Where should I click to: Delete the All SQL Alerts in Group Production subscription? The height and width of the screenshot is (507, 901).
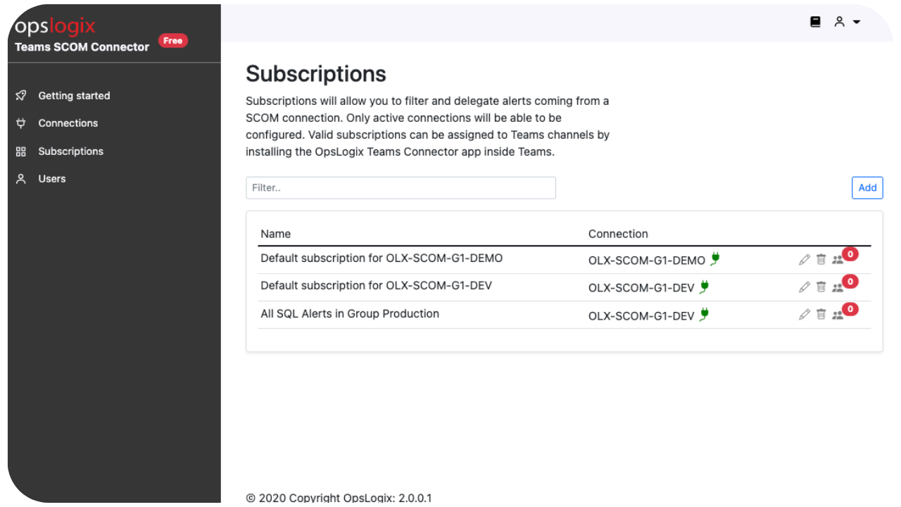(x=821, y=314)
